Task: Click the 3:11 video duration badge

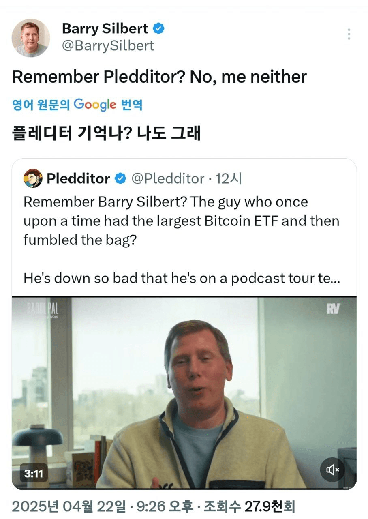Action: [34, 473]
